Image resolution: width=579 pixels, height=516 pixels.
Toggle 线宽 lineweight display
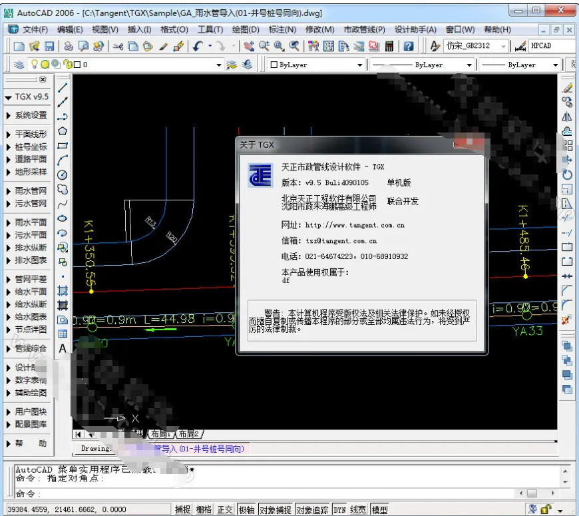coord(358,510)
